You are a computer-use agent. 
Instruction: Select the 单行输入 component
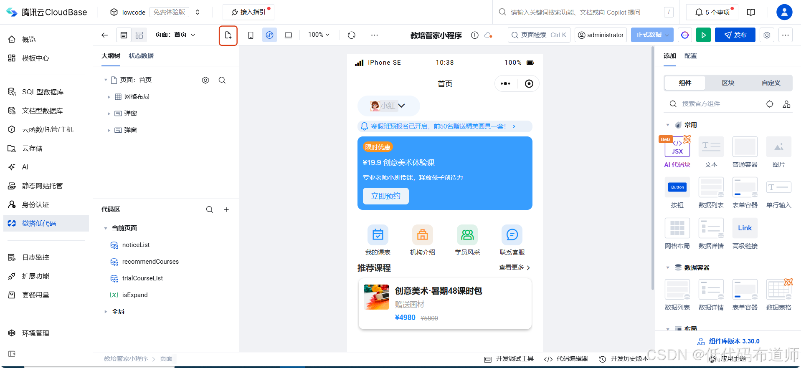pyautogui.click(x=779, y=192)
